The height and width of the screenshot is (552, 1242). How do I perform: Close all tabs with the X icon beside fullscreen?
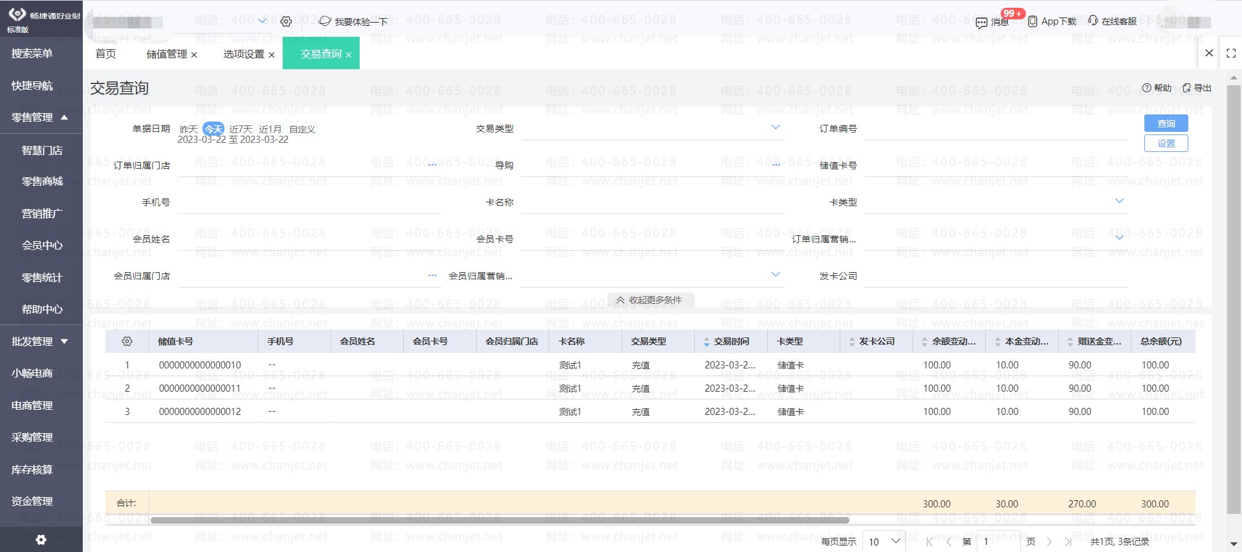[1209, 53]
